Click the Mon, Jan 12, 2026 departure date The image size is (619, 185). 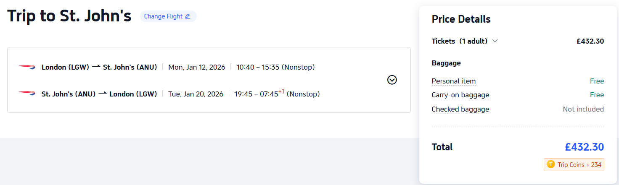point(197,67)
